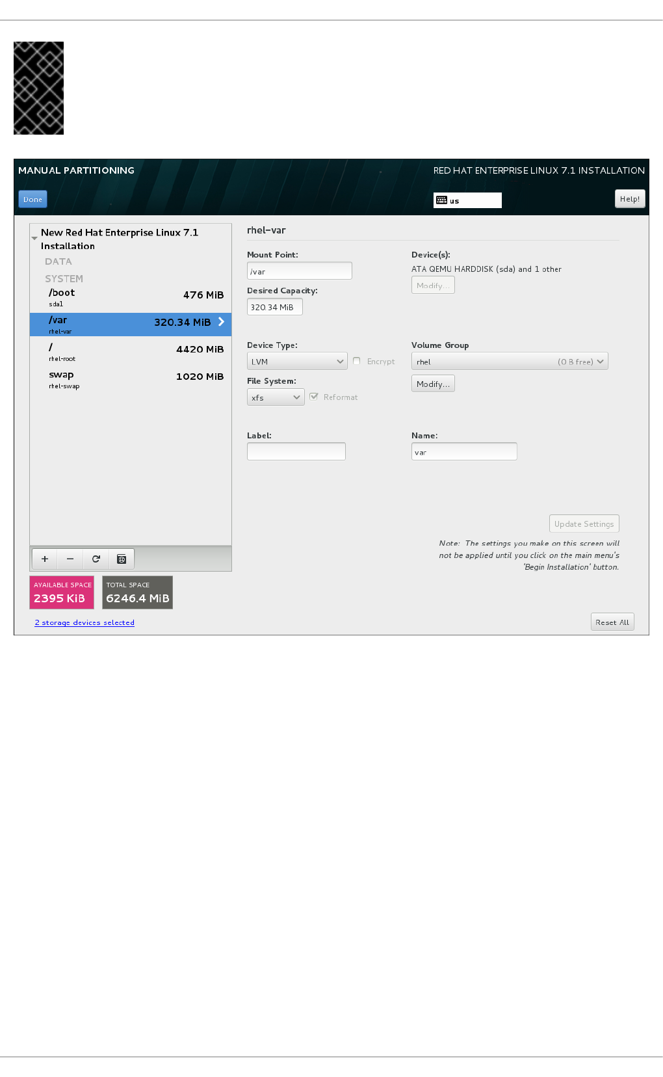Image resolution: width=663 pixels, height=1077 pixels.
Task: Click the TOTAL SPACE 6246.4 MiB box
Action: coord(137,592)
